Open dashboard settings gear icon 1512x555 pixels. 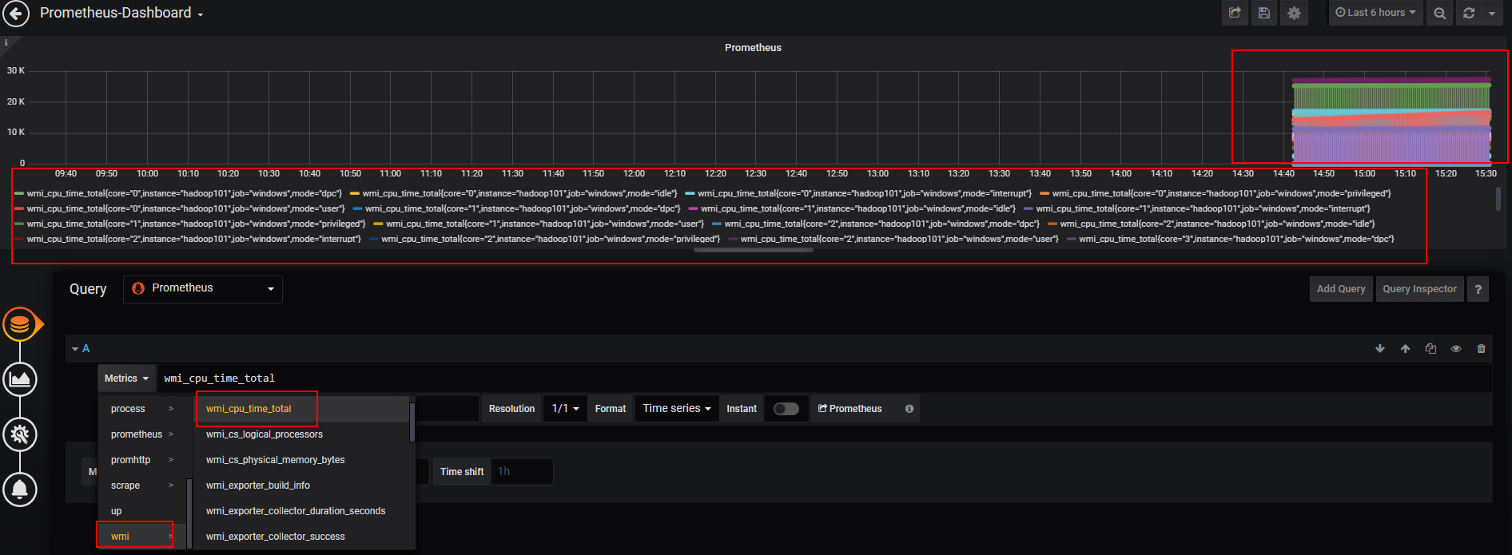click(x=1294, y=13)
